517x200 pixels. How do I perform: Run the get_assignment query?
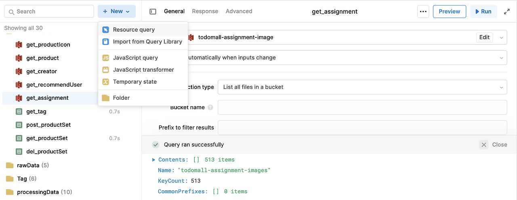click(x=483, y=12)
